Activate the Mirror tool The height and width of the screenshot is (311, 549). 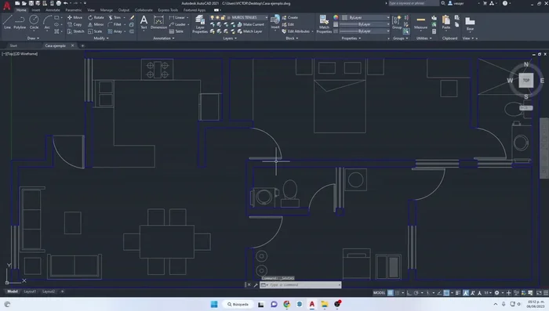point(96,24)
